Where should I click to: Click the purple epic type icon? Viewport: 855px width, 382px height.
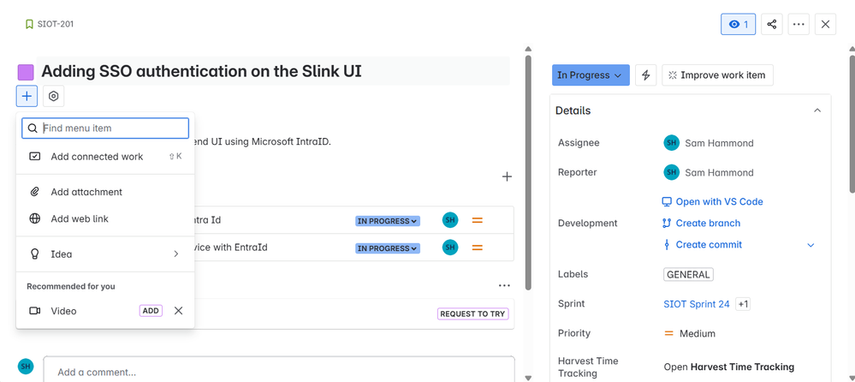(x=26, y=72)
